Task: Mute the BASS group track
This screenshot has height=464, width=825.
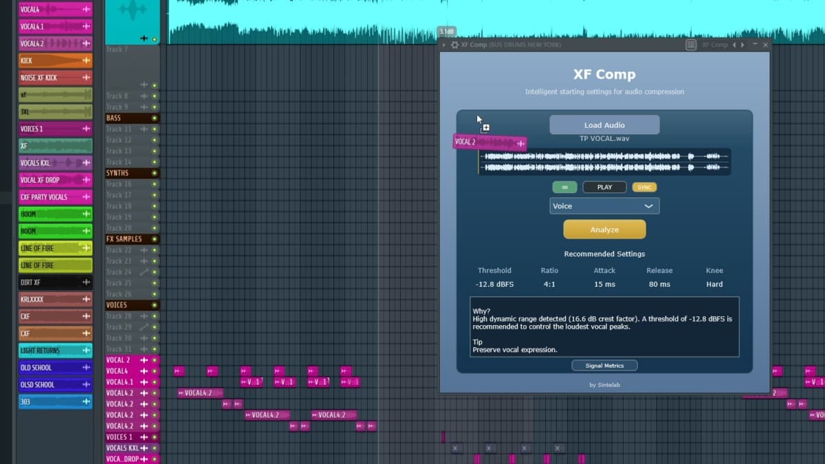Action: click(155, 118)
